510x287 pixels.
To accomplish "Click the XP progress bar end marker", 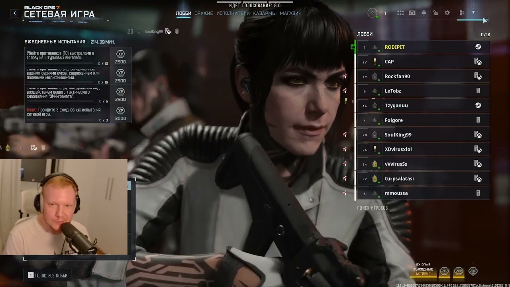I will 485,20.
